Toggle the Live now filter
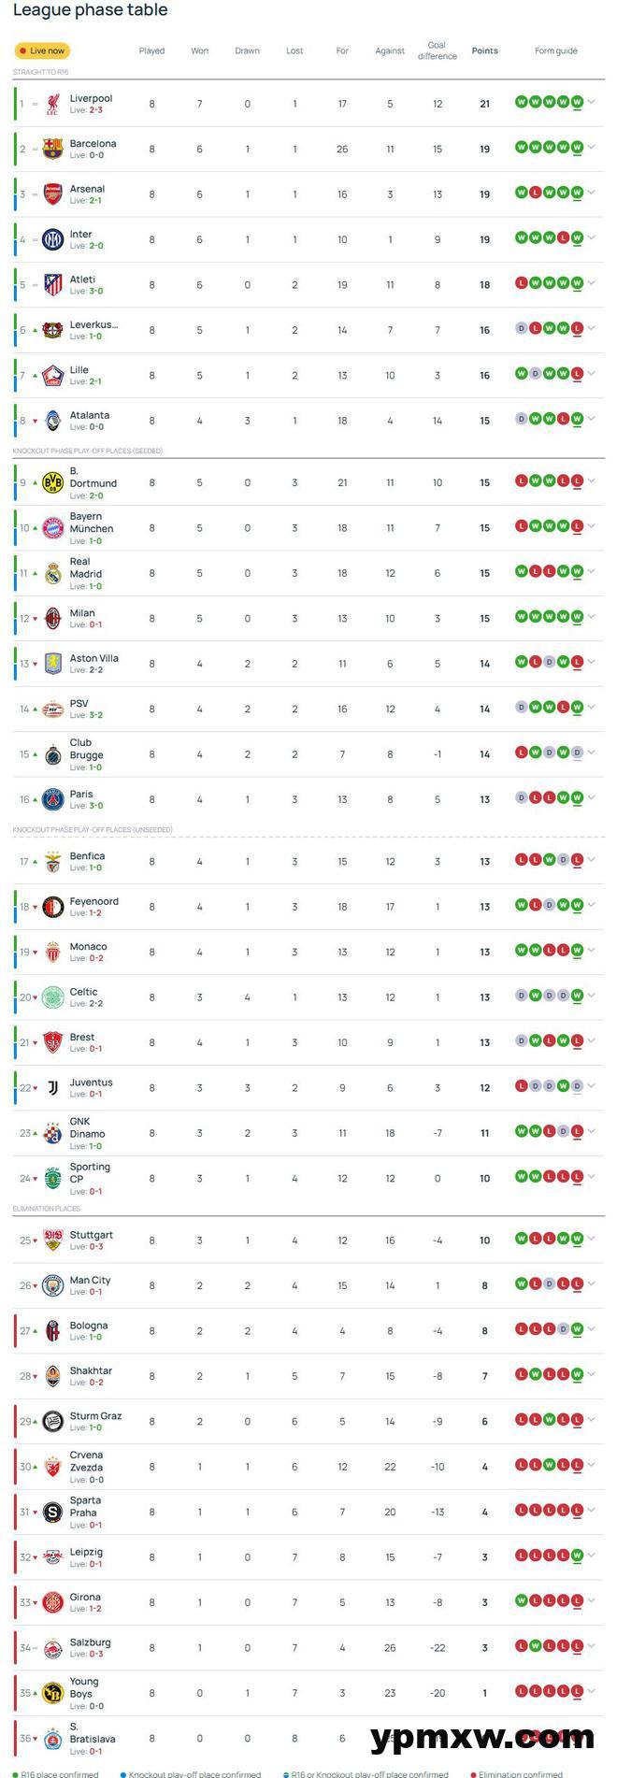The height and width of the screenshot is (1778, 617). point(42,50)
